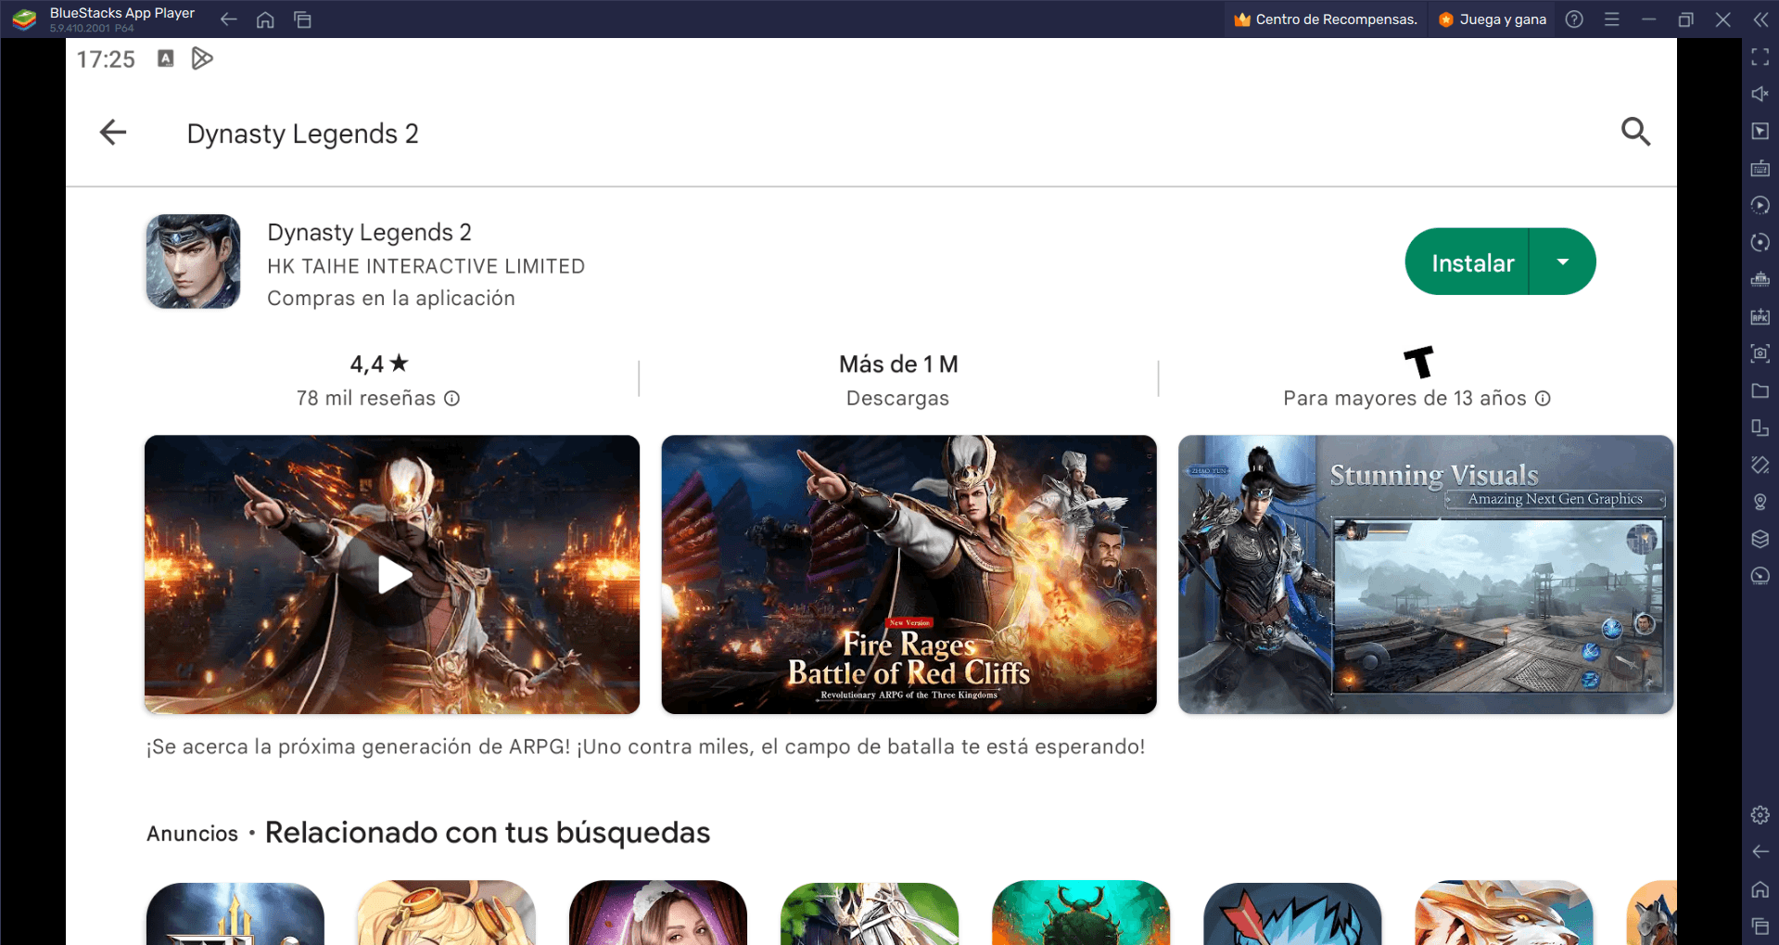Image resolution: width=1779 pixels, height=945 pixels.
Task: Click the volume icon in sidebar
Action: [x=1760, y=95]
